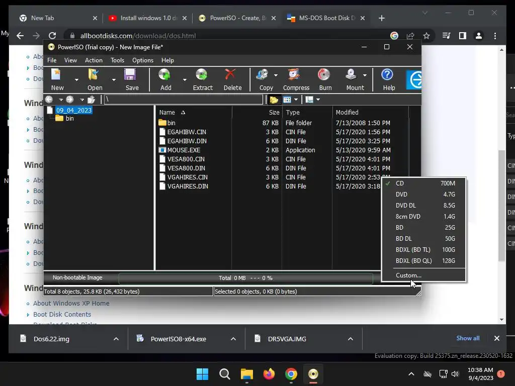Toggle the folder tree view icon
This screenshot has width=515, height=386.
pyautogui.click(x=274, y=100)
